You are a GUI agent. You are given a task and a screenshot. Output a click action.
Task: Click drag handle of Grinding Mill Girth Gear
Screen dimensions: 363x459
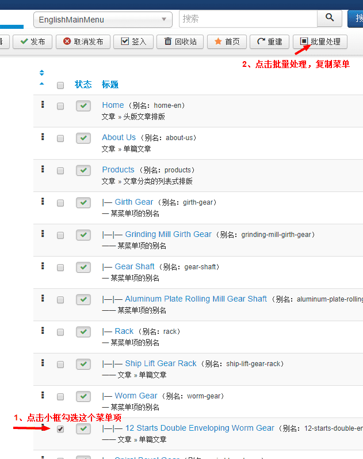click(x=43, y=234)
